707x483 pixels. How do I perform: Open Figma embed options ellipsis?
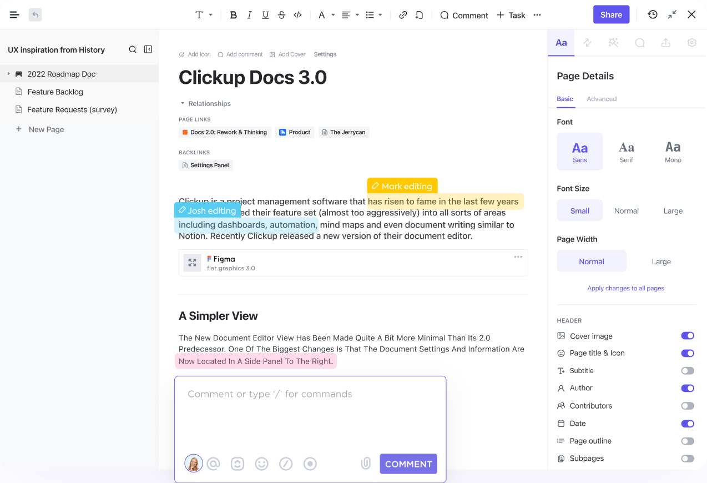tap(518, 256)
